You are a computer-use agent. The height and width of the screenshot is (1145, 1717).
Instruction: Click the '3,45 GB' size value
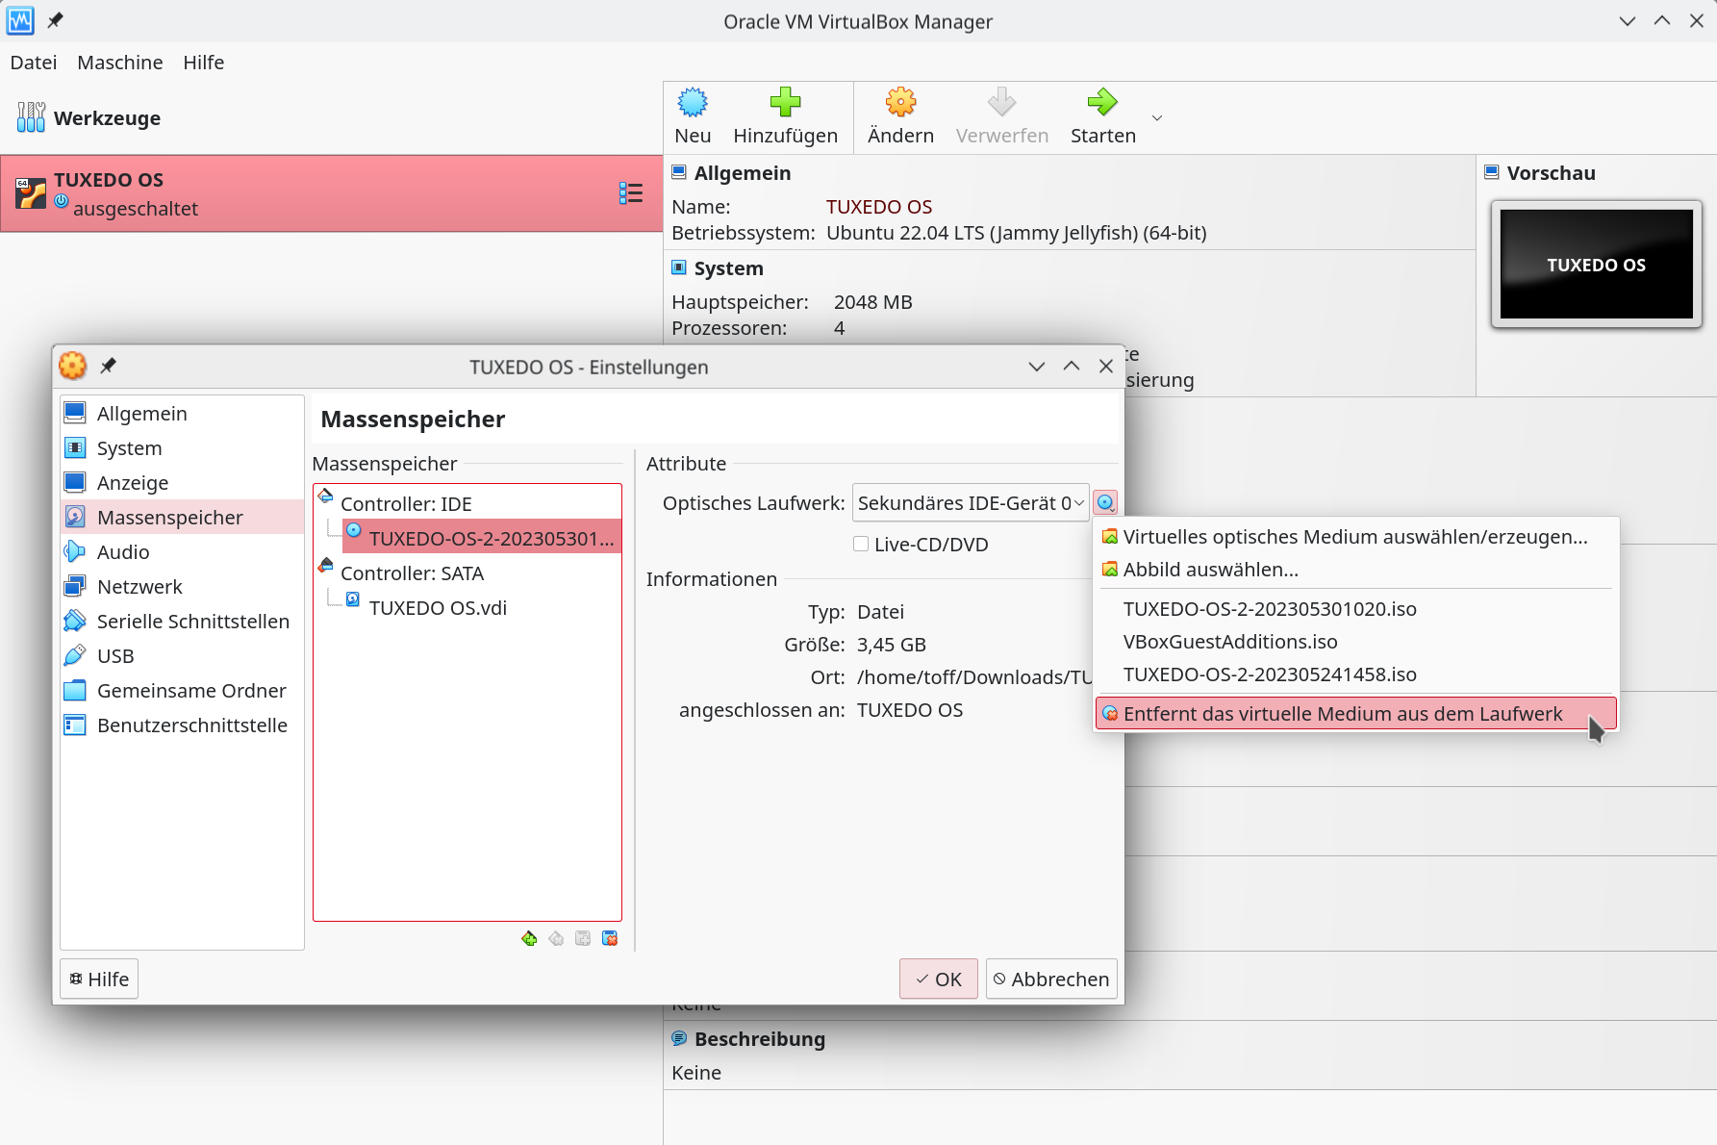(892, 645)
